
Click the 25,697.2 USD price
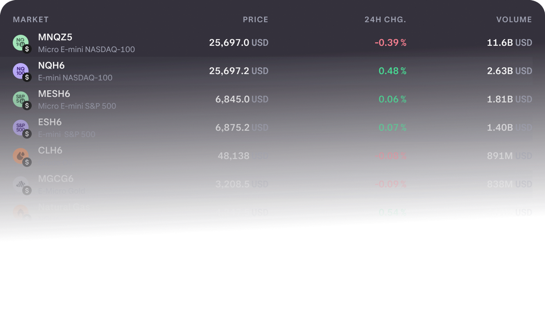pos(239,71)
